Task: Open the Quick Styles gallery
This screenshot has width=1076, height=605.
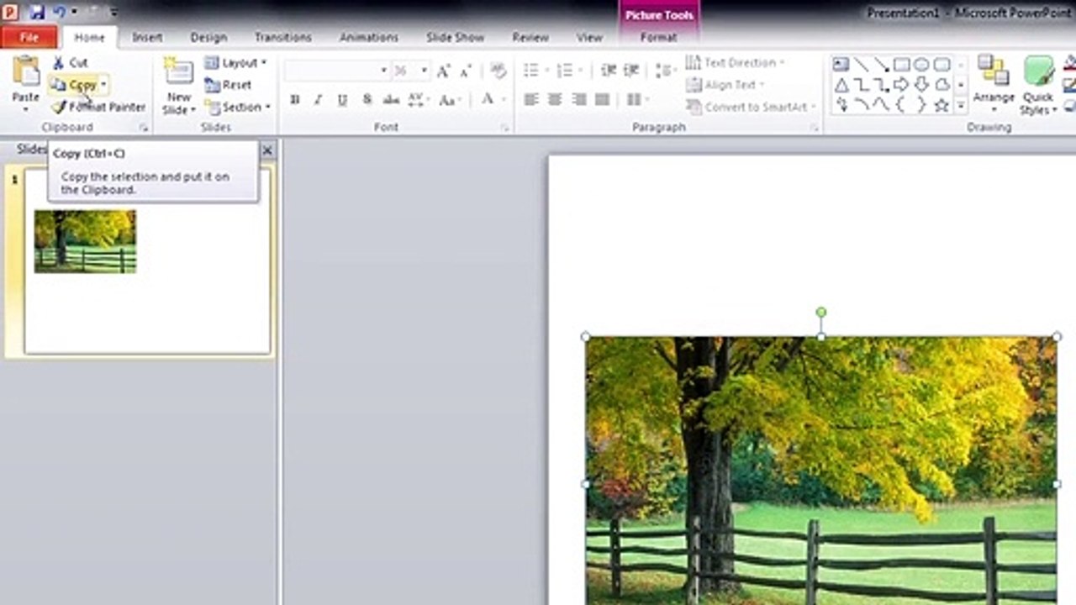Action: point(1039,86)
